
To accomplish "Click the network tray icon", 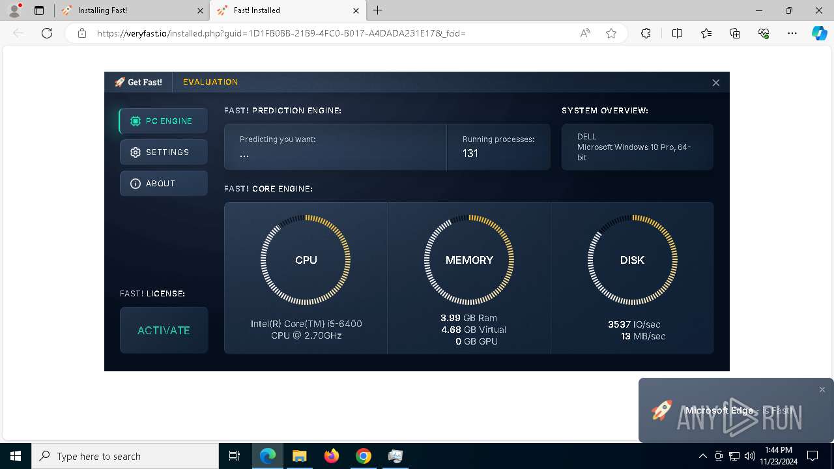I will click(x=734, y=456).
